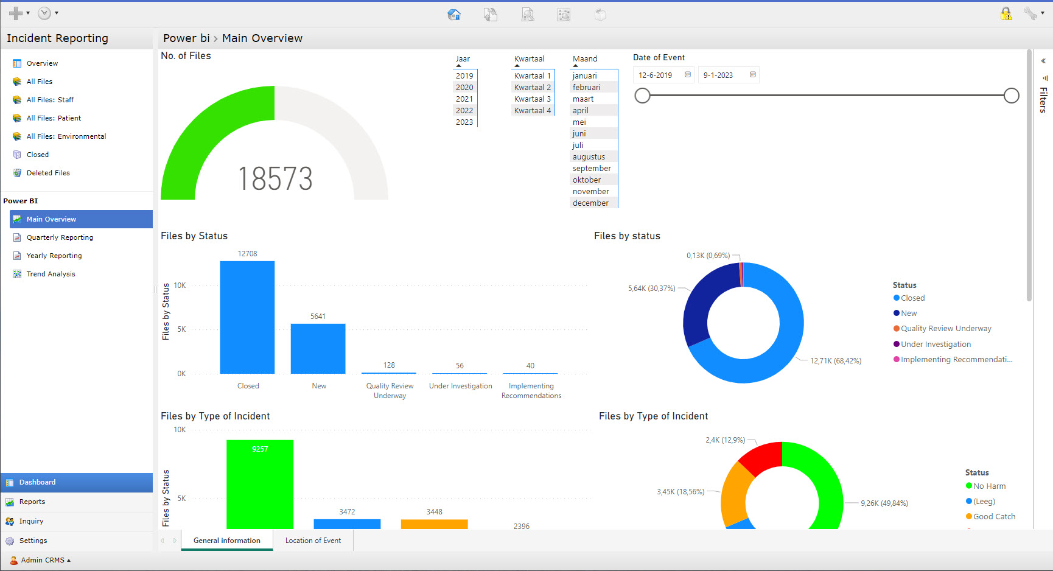Open Trend Analysis in the sidebar

pyautogui.click(x=51, y=273)
